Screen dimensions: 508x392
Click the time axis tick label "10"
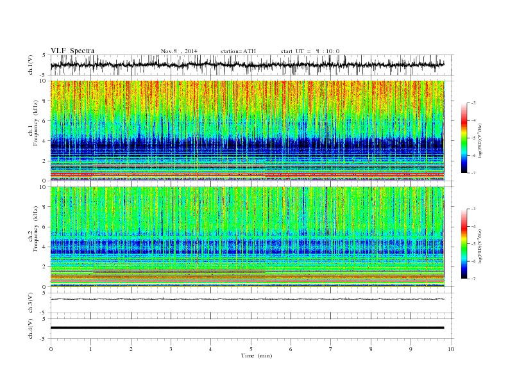(451, 349)
